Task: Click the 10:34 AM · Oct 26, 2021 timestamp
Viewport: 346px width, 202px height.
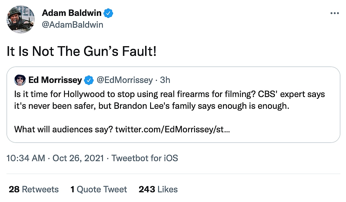Action: click(x=55, y=158)
